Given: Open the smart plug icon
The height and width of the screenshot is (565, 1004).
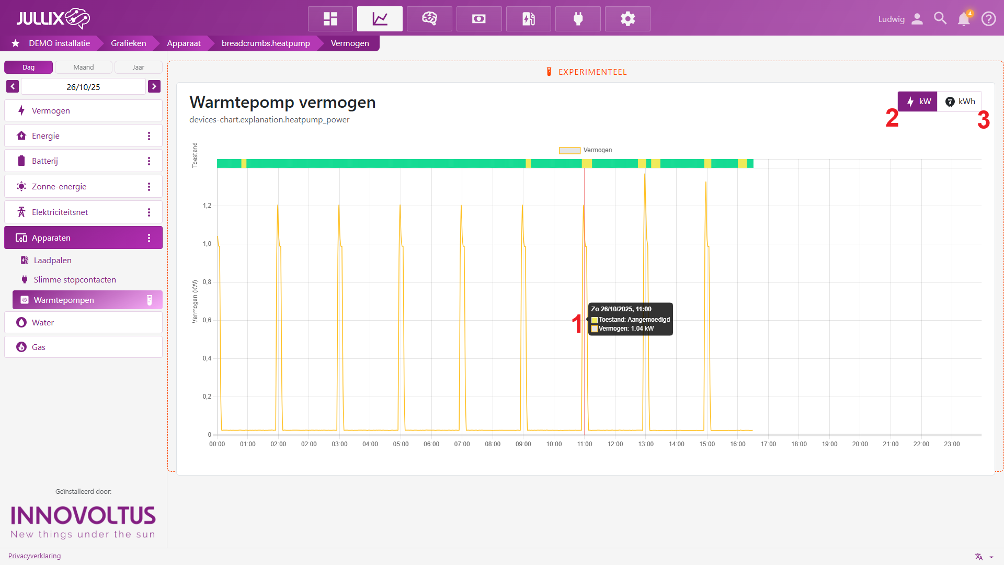Looking at the screenshot, I should coord(578,19).
